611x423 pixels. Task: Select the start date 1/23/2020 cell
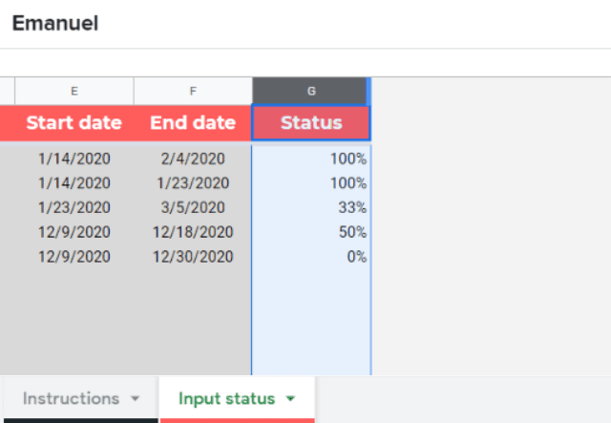point(74,207)
